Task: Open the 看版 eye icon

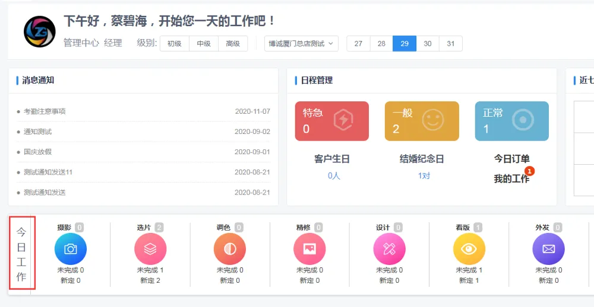Action: click(469, 249)
